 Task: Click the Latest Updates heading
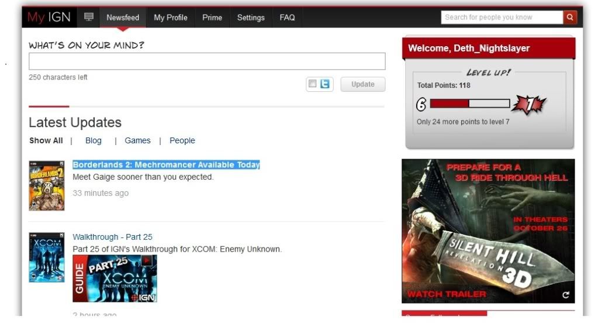tap(75, 122)
